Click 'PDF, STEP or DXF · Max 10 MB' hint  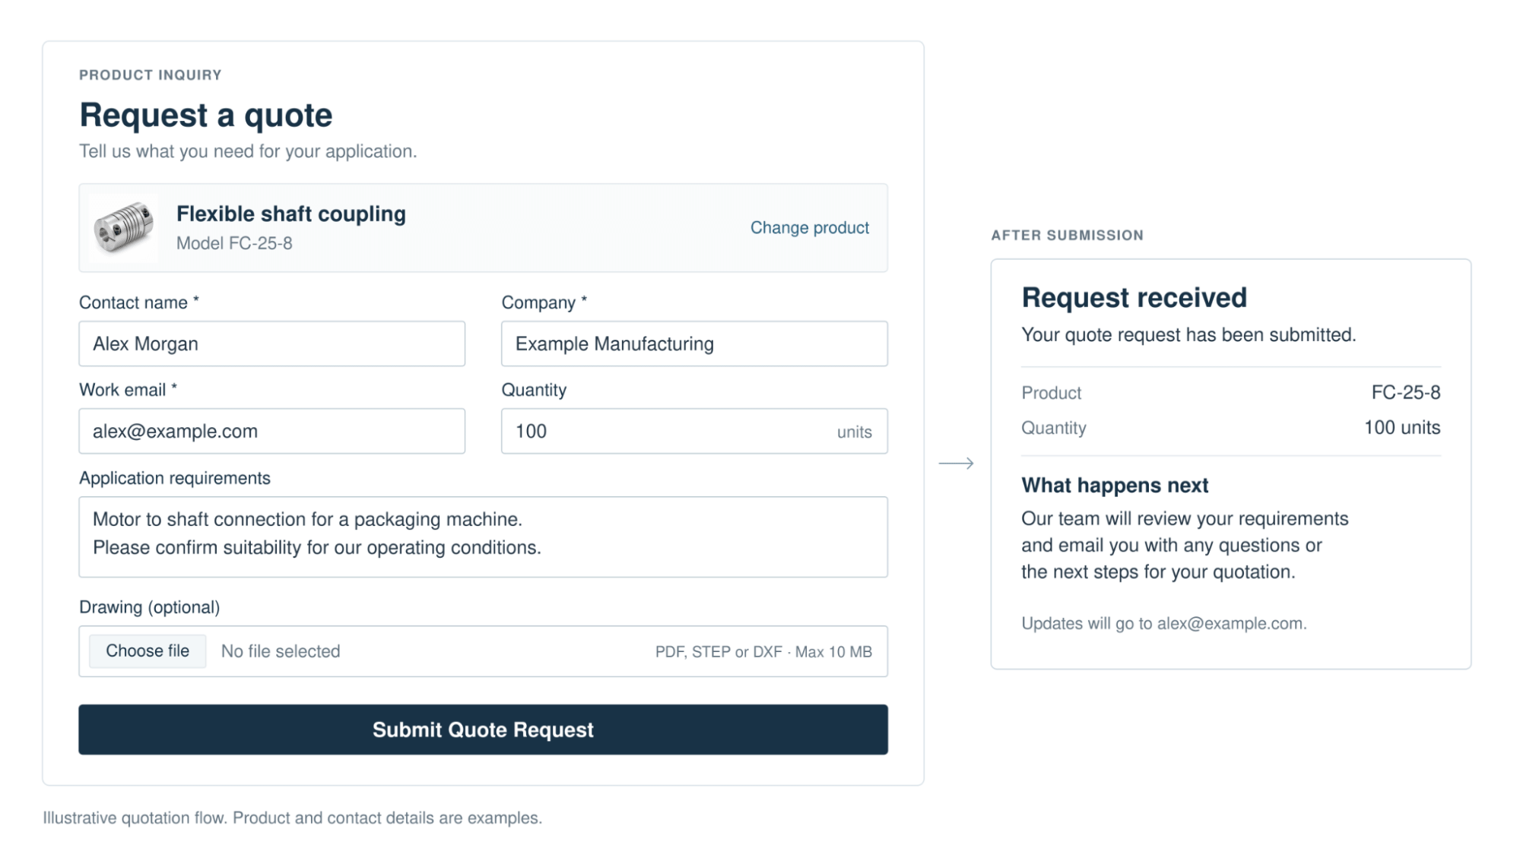coord(763,651)
